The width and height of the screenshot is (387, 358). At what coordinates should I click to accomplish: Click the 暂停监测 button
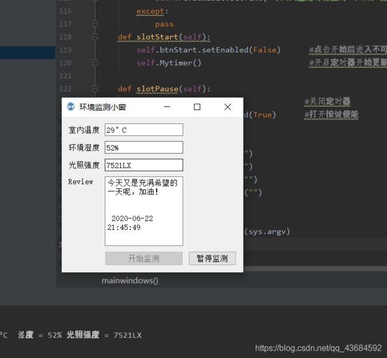point(213,259)
